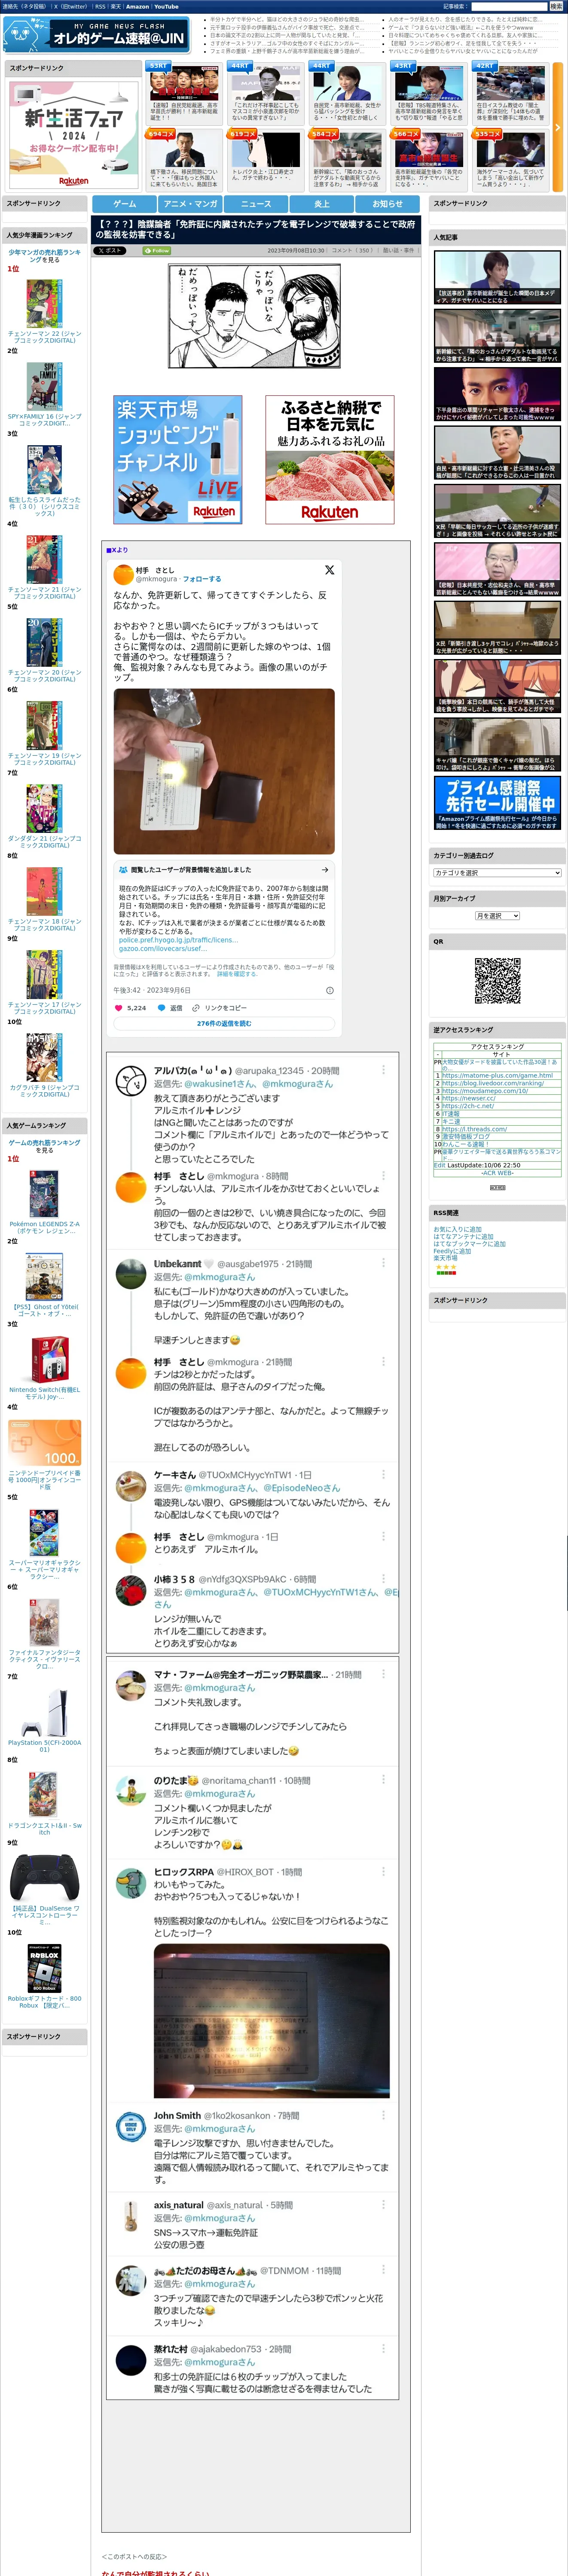Open the SPY×FAMILY 16 manga cover
This screenshot has height=2576, width=568.
[x=44, y=386]
